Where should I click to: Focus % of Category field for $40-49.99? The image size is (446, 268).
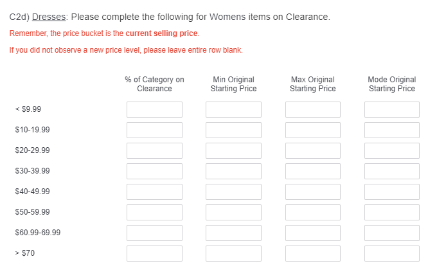tap(154, 192)
